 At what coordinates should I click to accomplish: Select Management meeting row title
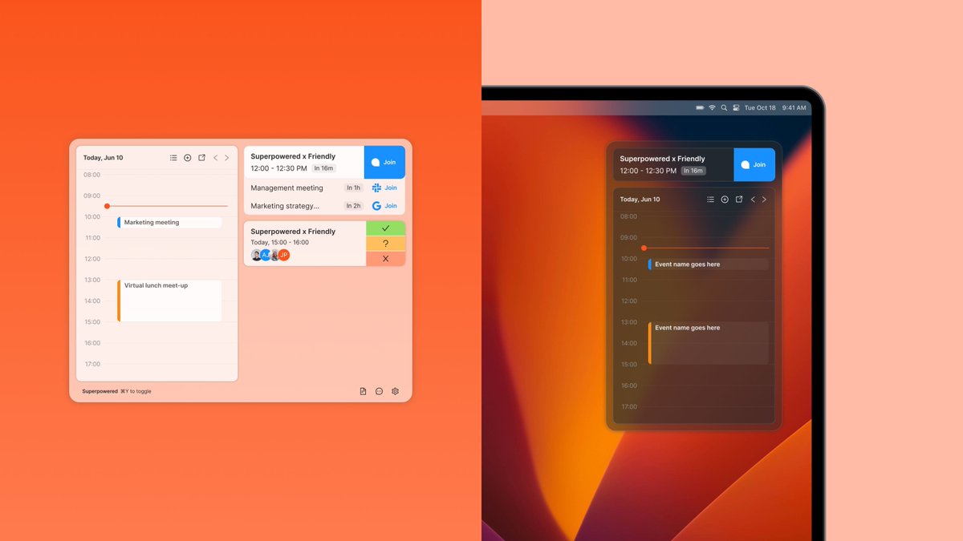tap(286, 188)
